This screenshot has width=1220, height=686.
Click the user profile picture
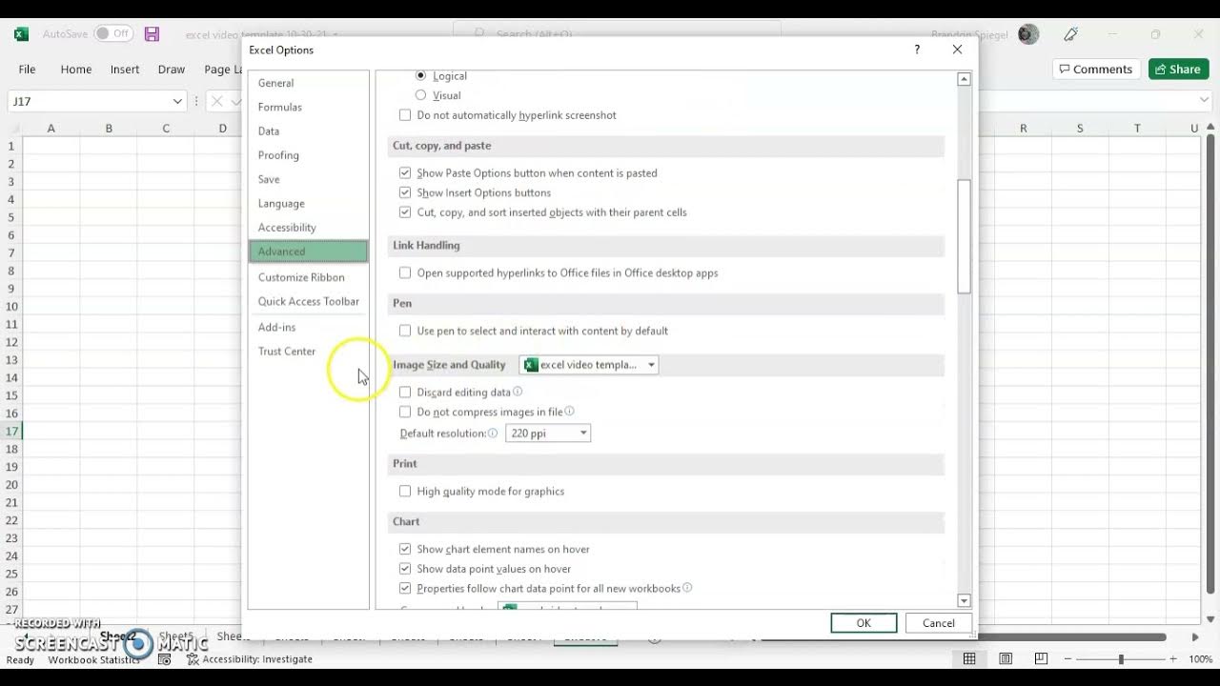pyautogui.click(x=1027, y=34)
